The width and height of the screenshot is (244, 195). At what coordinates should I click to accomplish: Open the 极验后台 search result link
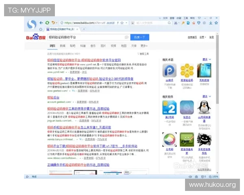coord(53,98)
